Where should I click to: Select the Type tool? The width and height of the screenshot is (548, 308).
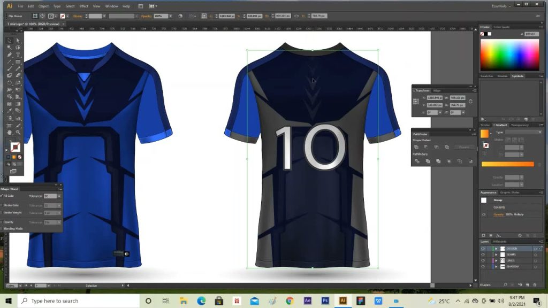tap(18, 55)
